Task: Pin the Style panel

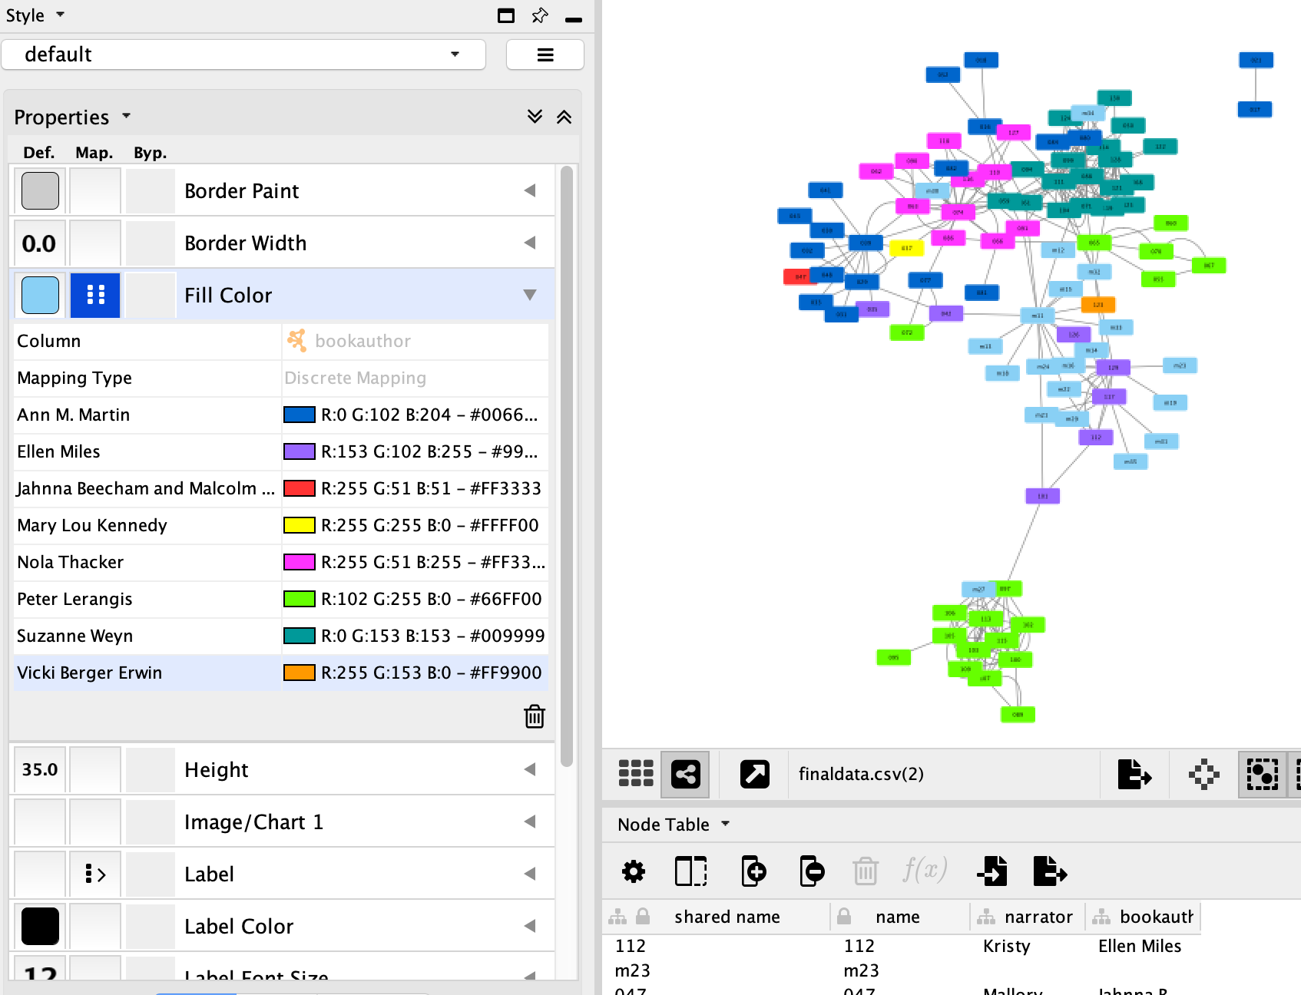Action: (540, 15)
